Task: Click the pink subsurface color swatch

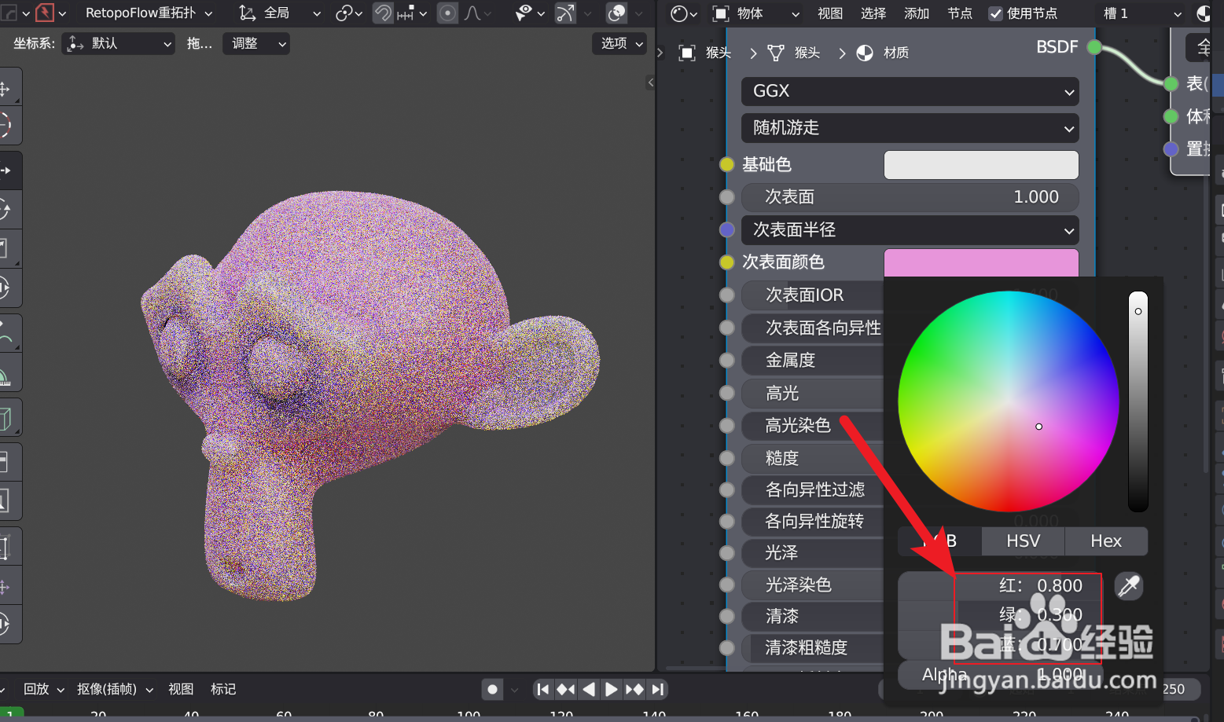Action: 981,262
